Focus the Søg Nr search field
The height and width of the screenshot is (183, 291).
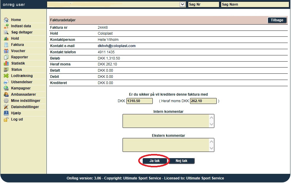click(203, 4)
